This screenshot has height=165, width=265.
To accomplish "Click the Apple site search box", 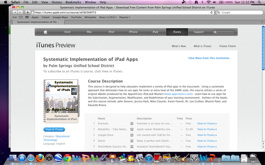I will 224,32.
